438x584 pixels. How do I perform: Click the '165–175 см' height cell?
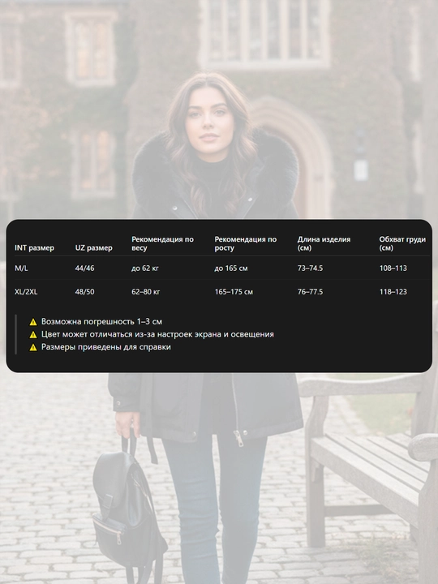point(234,292)
